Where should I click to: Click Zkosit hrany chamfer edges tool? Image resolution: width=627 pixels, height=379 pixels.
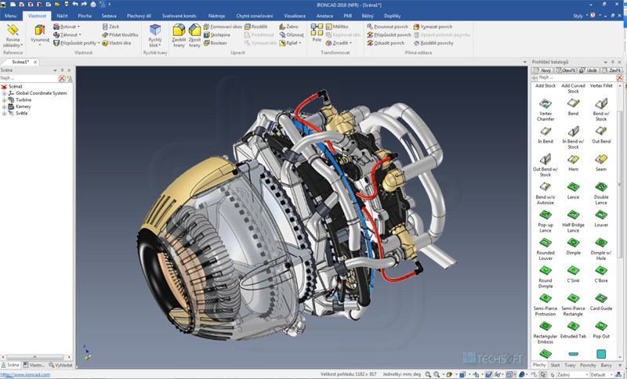(194, 35)
